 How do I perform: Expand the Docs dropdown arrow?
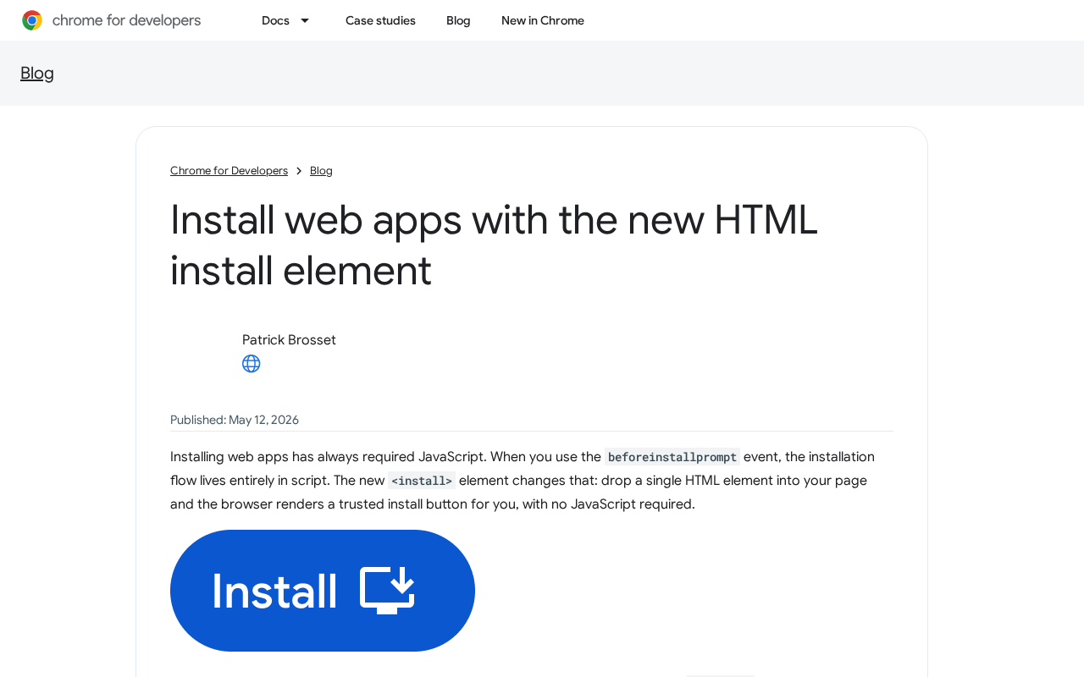click(x=305, y=20)
